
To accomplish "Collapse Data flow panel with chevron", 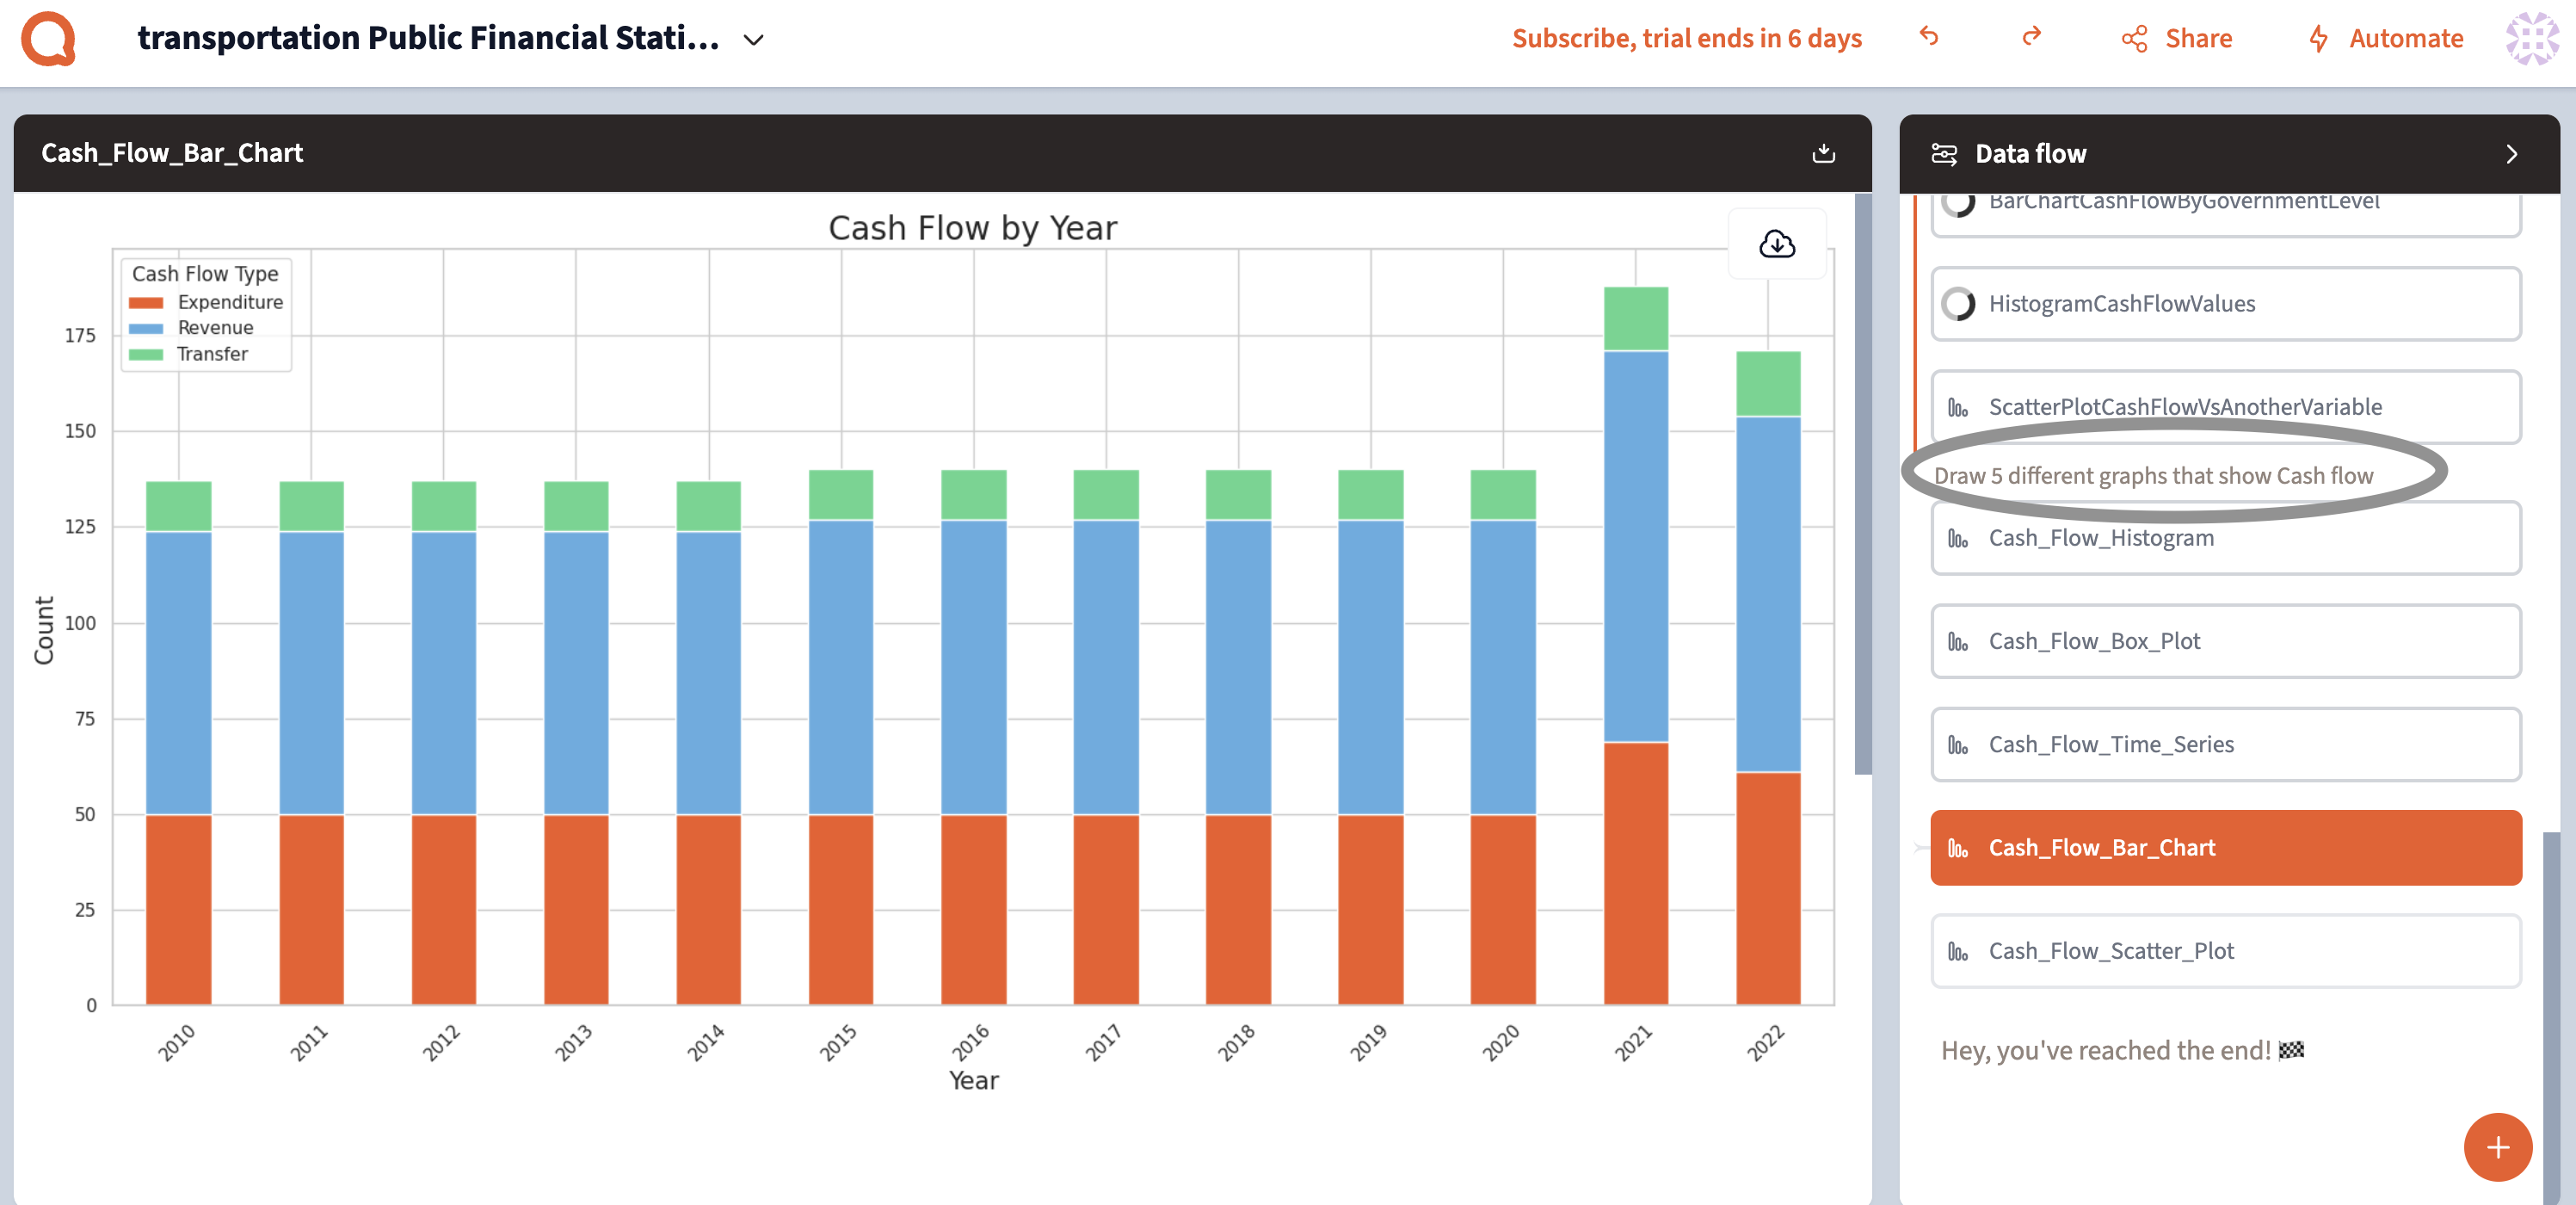I will (2511, 153).
